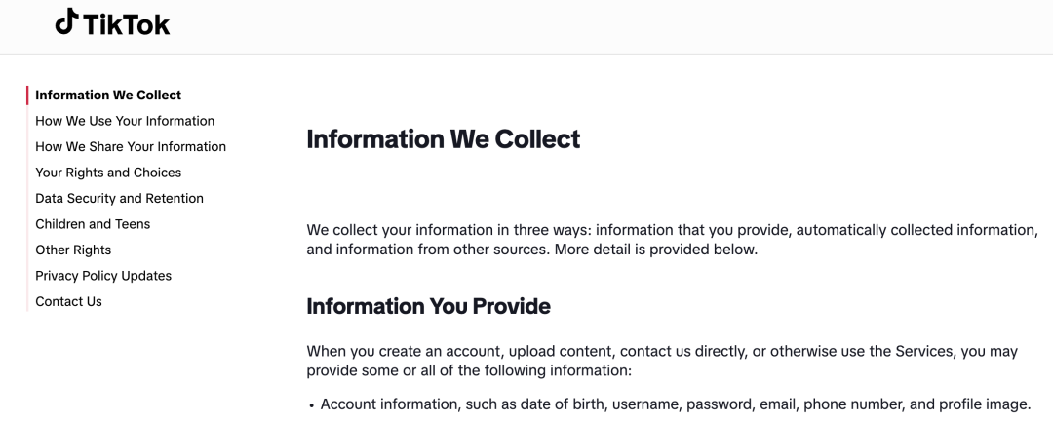This screenshot has height=423, width=1053.
Task: Click the large Information We Collect heading
Action: pyautogui.click(x=443, y=139)
